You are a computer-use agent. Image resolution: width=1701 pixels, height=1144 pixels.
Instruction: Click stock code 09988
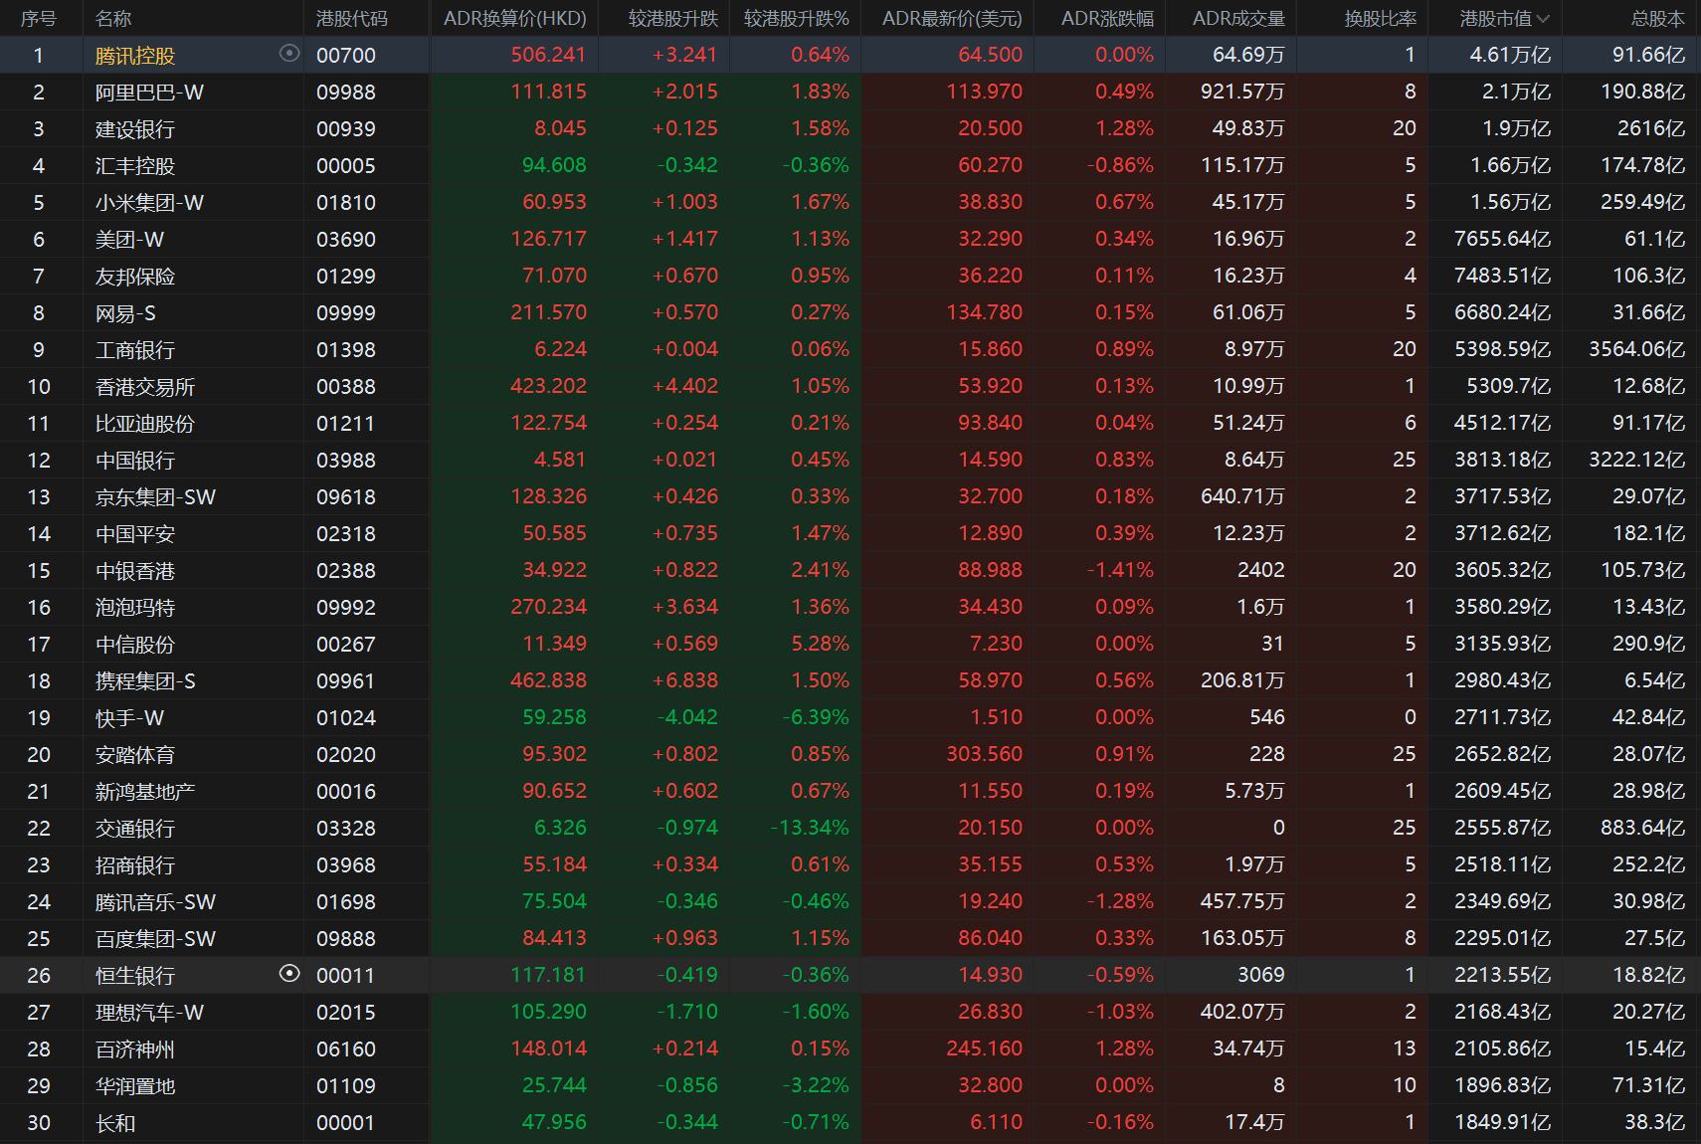[x=346, y=93]
